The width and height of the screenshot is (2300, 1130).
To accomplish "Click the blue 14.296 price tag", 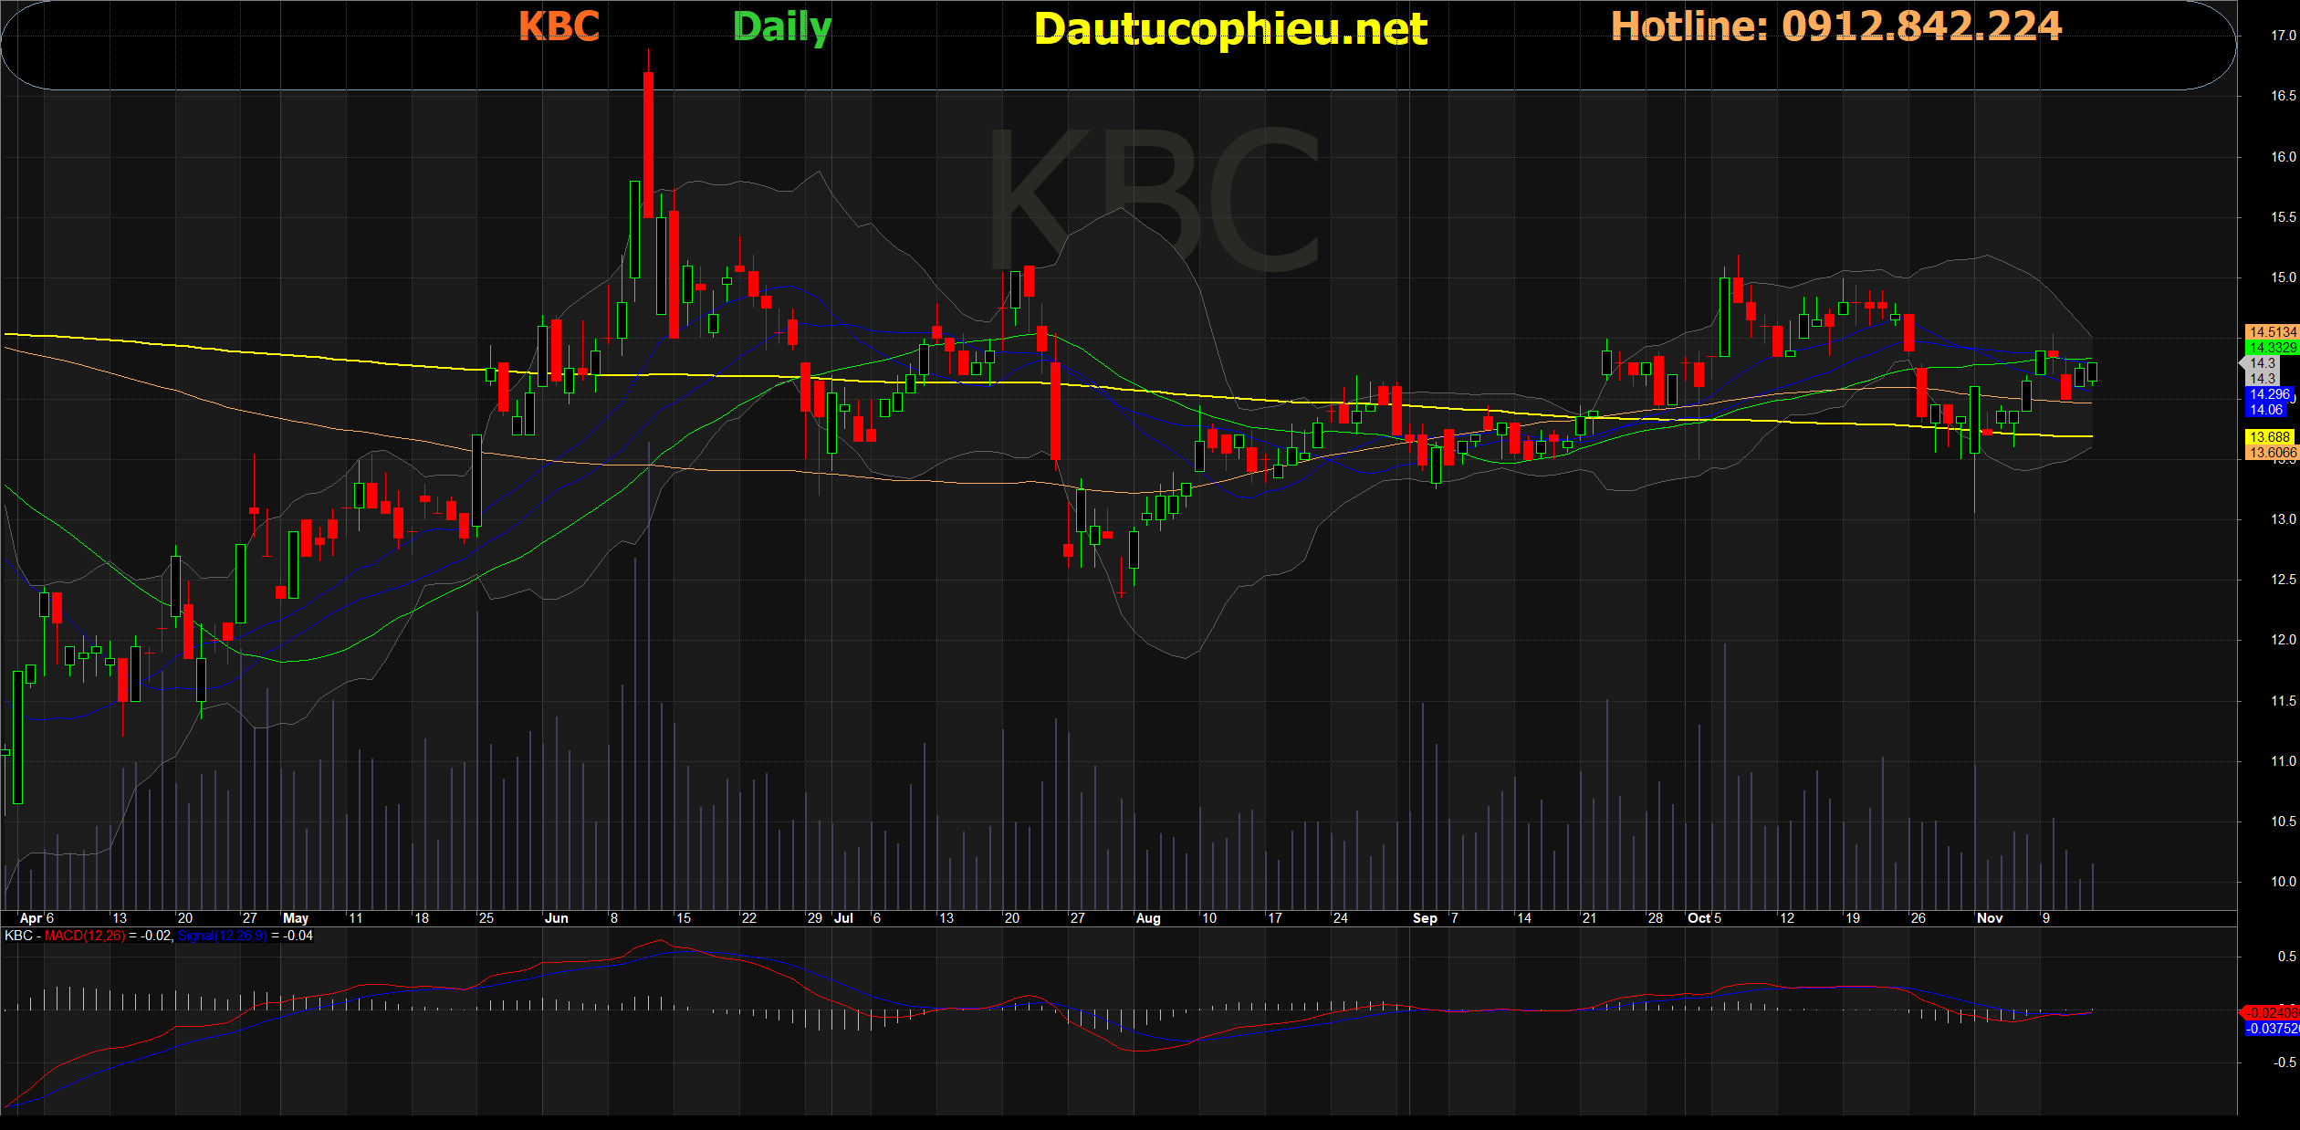I will pos(2269,394).
